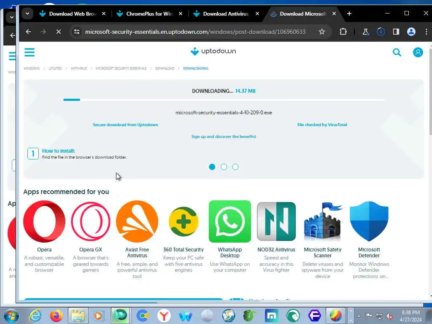432x324 pixels.
Task: Show browser downloads progress
Action: pyautogui.click(x=381, y=32)
